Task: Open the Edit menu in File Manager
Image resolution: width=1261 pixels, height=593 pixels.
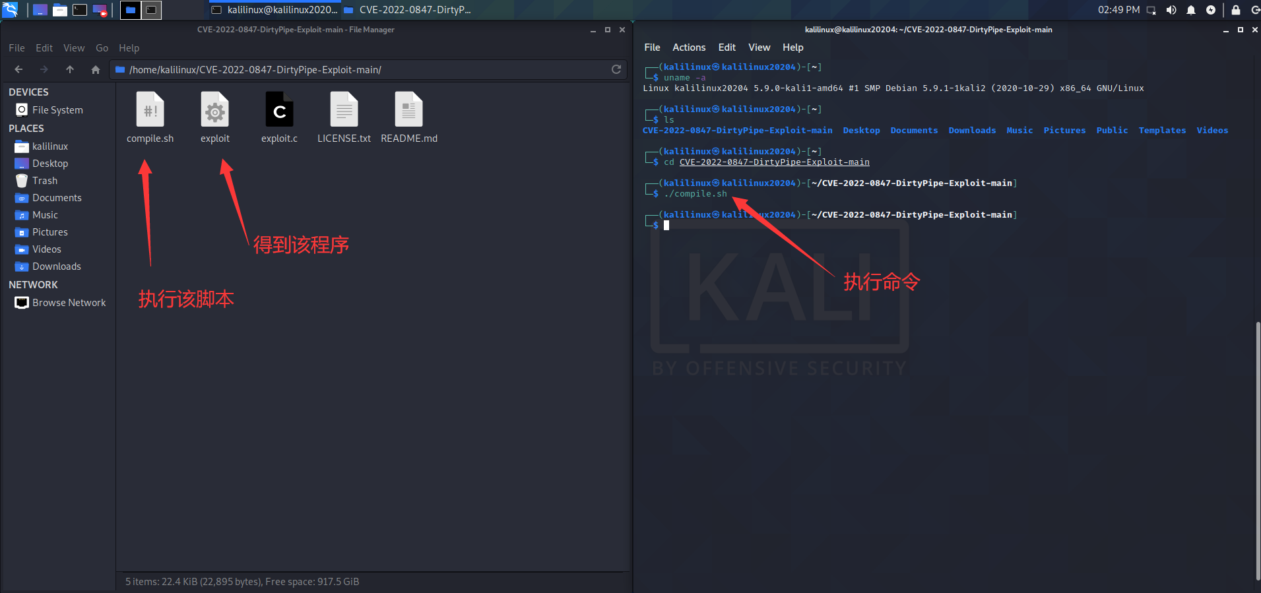Action: (44, 48)
